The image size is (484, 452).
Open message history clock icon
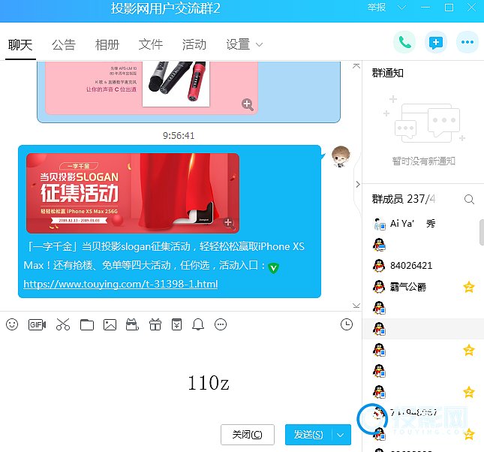347,324
